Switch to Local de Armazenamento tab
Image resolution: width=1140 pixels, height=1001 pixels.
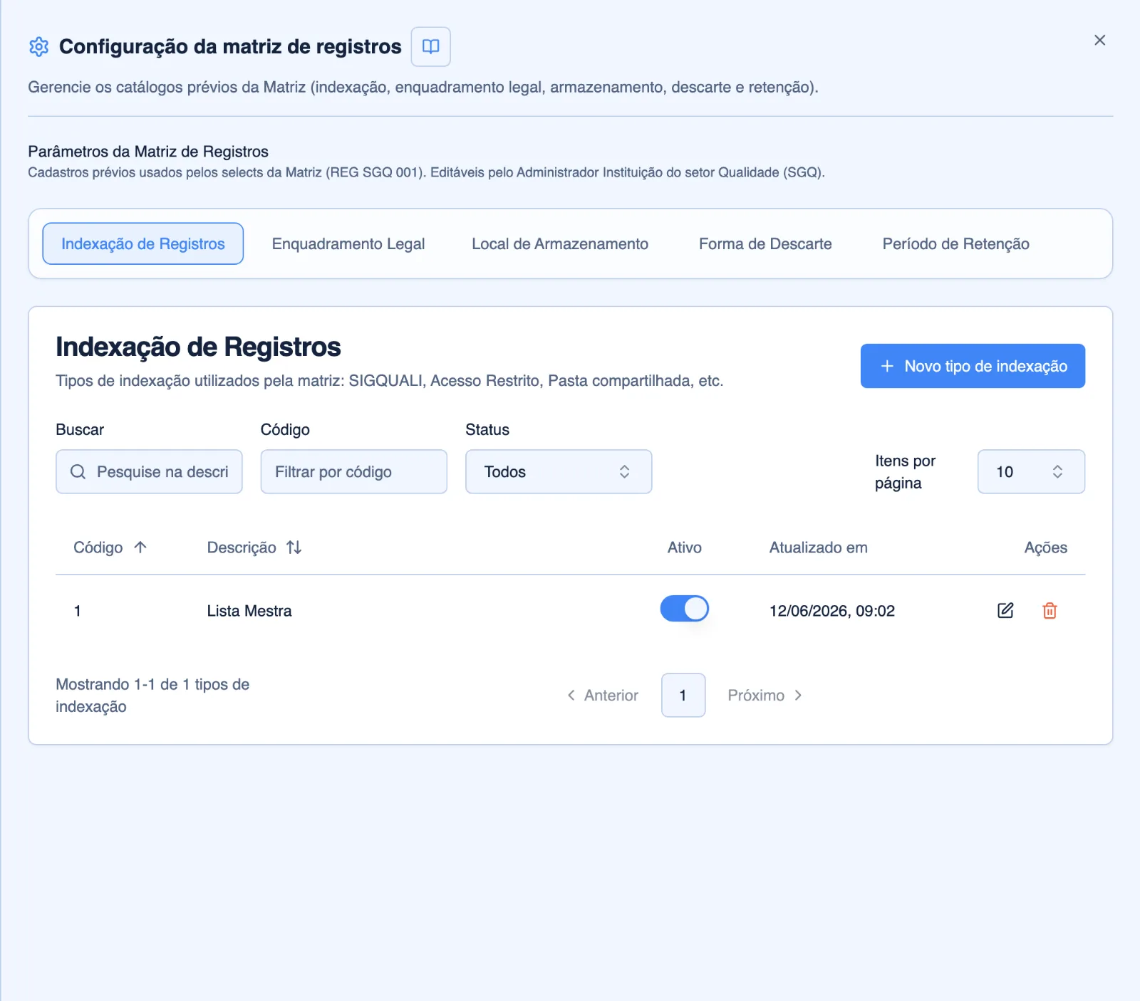tap(560, 243)
